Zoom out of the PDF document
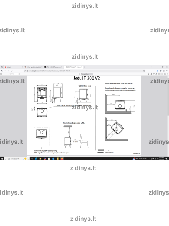The image size is (169, 226). pyautogui.click(x=77, y=74)
